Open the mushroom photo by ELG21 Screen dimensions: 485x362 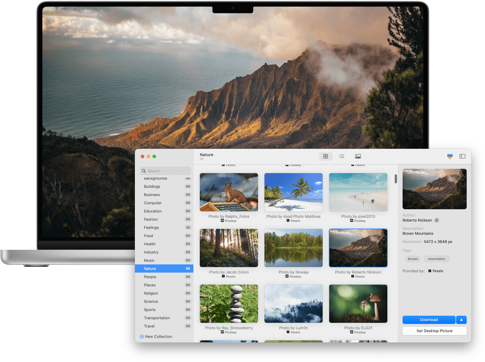point(358,304)
